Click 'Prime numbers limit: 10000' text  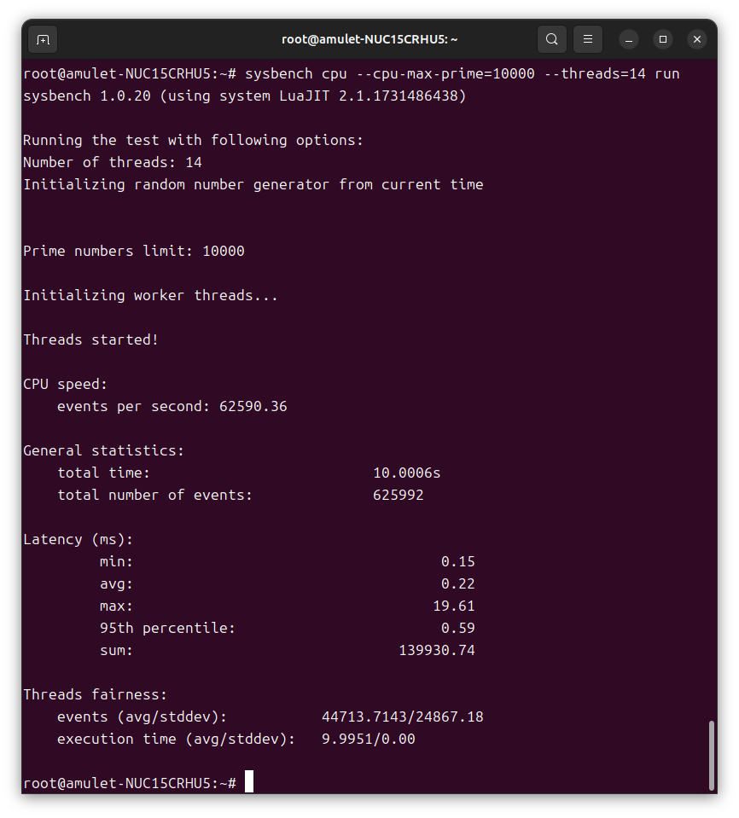(133, 251)
